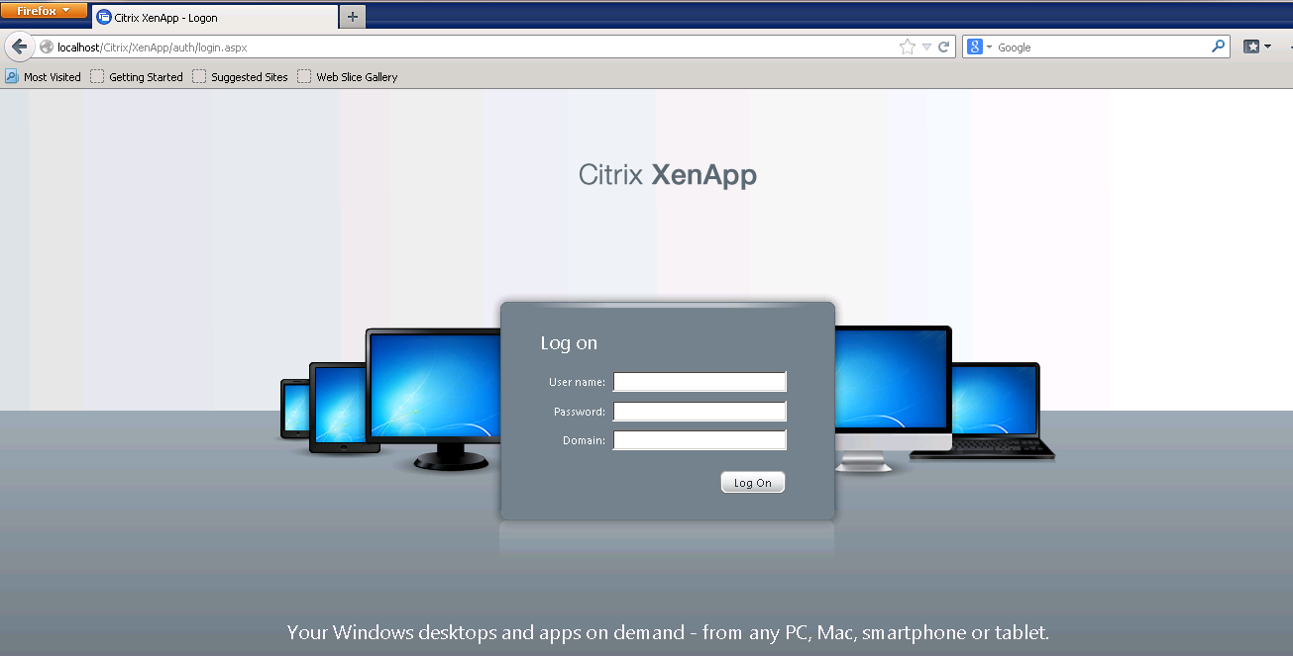Open the Most Visited bookmarks folder
Viewport: 1293px width, 656px height.
coord(43,76)
